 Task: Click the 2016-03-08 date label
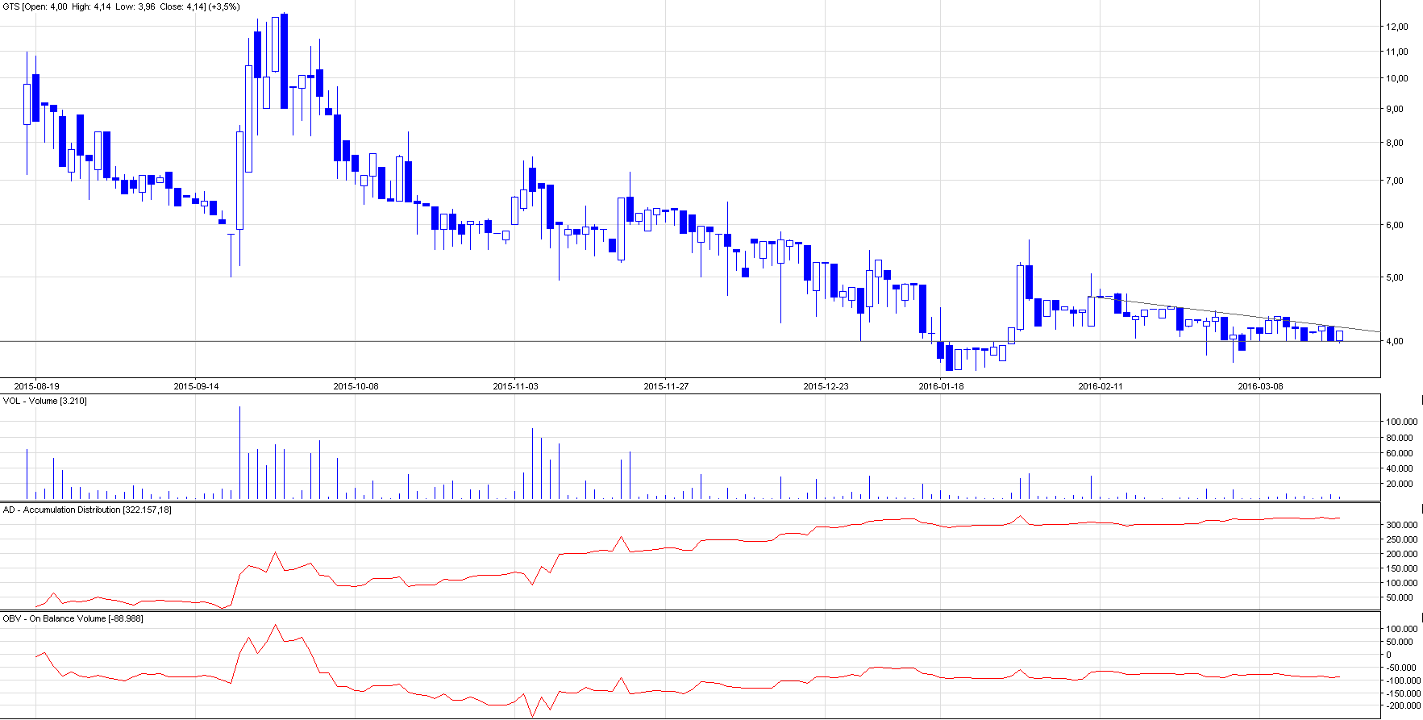click(1260, 386)
